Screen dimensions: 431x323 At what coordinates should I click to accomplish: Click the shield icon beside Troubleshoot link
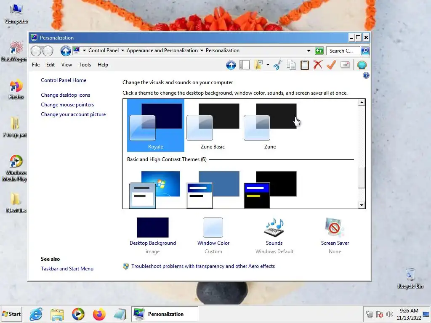pos(125,266)
